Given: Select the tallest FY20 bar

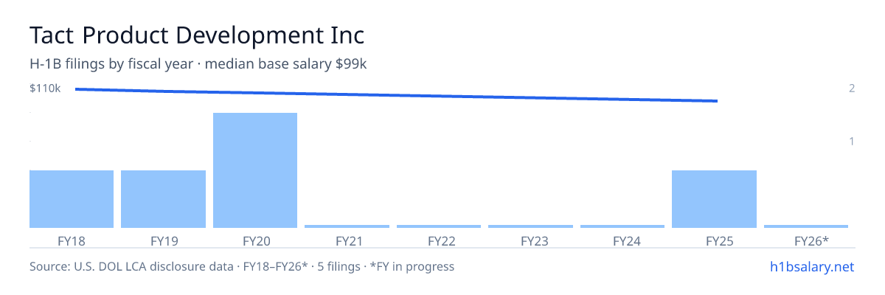Looking at the screenshot, I should click(255, 170).
